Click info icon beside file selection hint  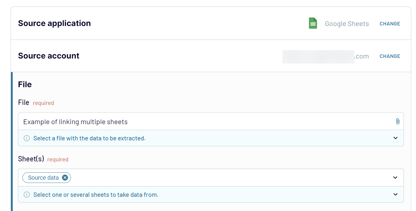(x=27, y=138)
